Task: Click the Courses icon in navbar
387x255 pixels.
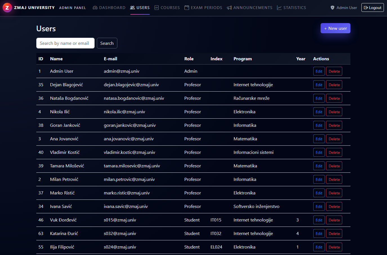Action: tap(156, 8)
